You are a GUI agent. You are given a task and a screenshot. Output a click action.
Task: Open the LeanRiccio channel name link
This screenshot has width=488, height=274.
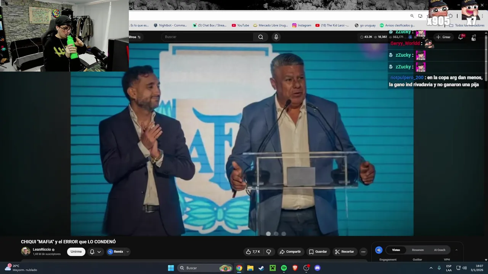pyautogui.click(x=42, y=250)
